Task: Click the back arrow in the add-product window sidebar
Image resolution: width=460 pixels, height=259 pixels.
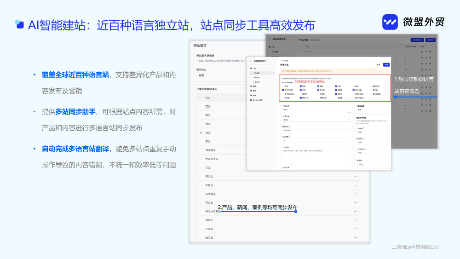Action: pyautogui.click(x=251, y=61)
